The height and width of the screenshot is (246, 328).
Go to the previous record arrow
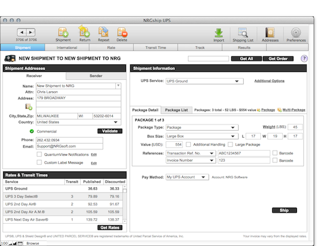click(22, 32)
